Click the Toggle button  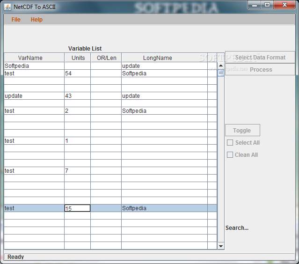242,130
